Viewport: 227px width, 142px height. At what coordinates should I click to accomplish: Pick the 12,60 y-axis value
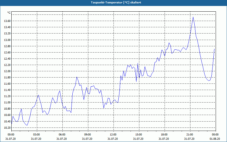pos(8,53)
